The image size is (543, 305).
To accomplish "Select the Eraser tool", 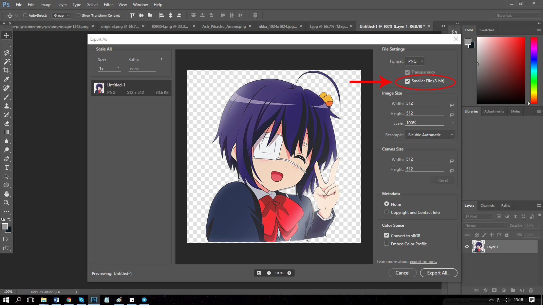I will pyautogui.click(x=6, y=123).
